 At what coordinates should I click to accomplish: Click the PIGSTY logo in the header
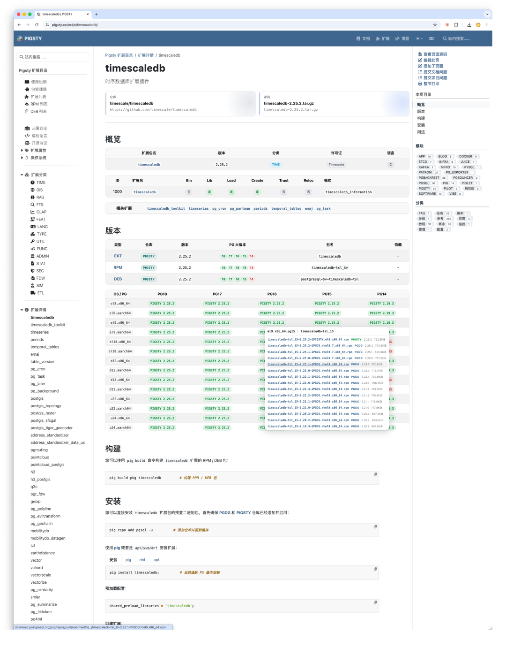30,38
